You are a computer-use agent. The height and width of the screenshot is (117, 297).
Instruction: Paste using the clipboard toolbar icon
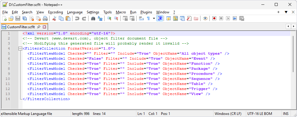[x=68, y=18]
